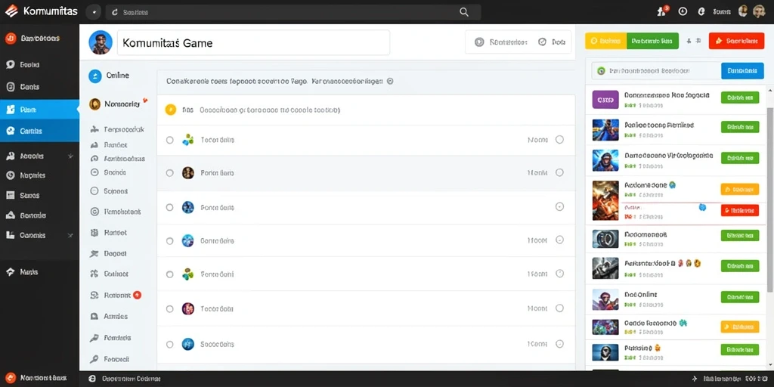Click the chat bubble icon in dark sidebar
This screenshot has width=774, height=387.
click(x=10, y=65)
